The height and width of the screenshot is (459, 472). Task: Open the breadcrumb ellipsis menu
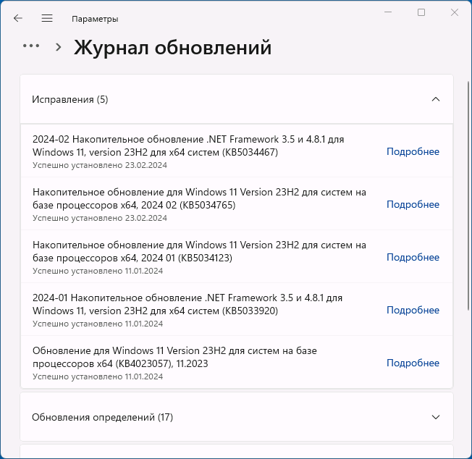click(x=31, y=46)
